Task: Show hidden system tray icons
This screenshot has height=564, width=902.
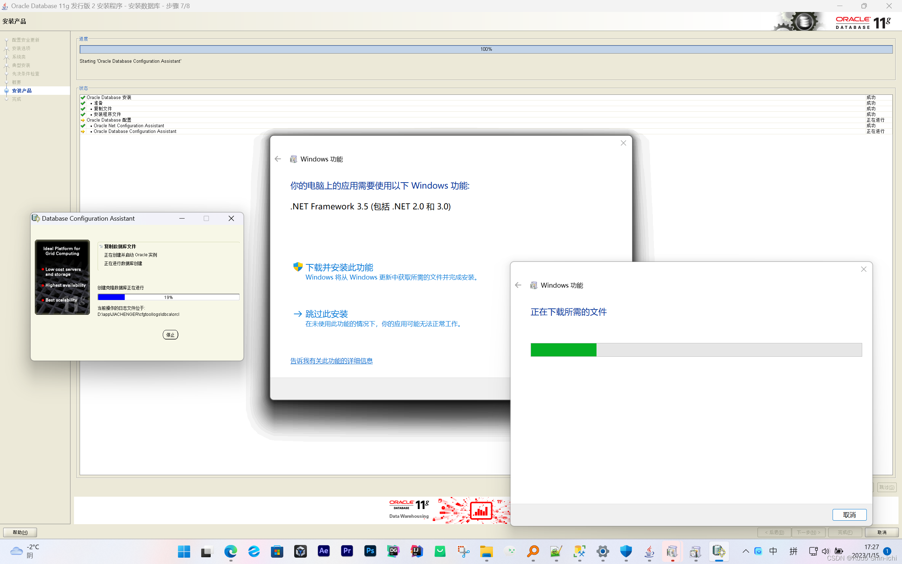Action: click(746, 551)
